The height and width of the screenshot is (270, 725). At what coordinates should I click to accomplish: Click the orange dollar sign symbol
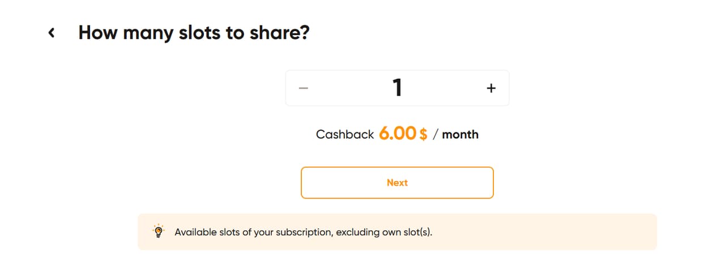click(424, 135)
